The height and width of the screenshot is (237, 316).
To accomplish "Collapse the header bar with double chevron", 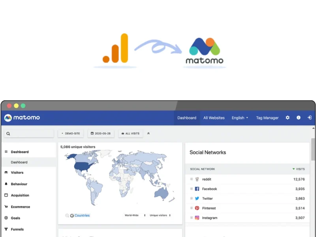I will pos(148,133).
